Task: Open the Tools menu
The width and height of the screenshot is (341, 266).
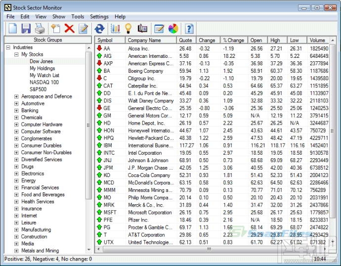Action: coord(78,16)
